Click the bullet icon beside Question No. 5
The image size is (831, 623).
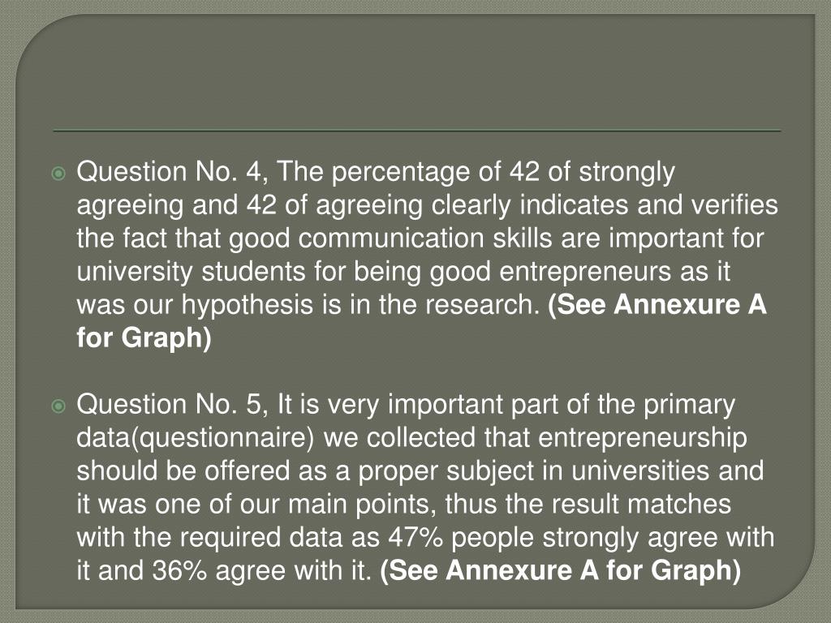[x=58, y=406]
